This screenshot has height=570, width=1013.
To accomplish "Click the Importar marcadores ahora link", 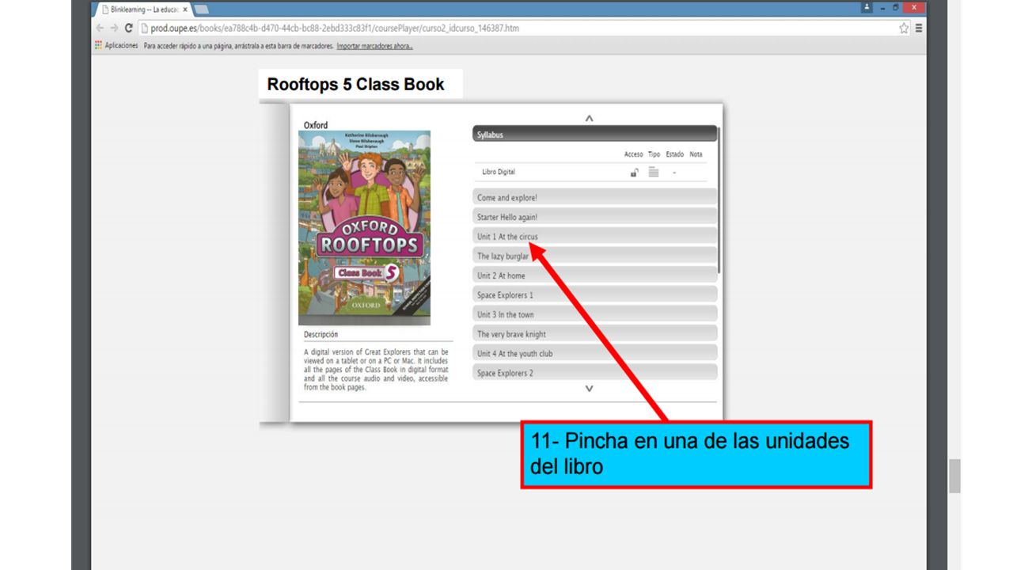I will (x=374, y=46).
